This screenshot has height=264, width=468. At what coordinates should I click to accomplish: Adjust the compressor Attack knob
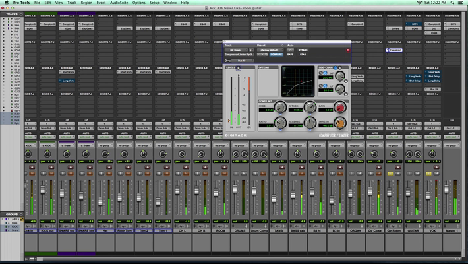(310, 107)
